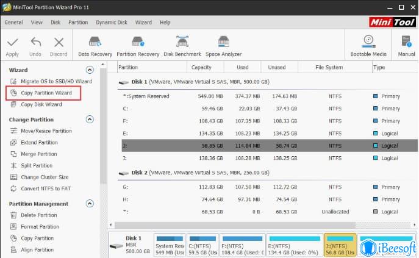Click the horizontal scrollbar under partition list
This screenshot has height=258, width=419.
point(235,225)
